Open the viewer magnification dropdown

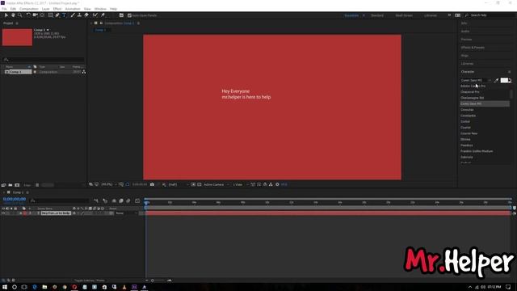coord(109,184)
